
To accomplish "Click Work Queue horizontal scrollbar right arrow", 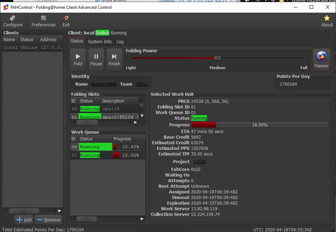I will click(x=142, y=219).
